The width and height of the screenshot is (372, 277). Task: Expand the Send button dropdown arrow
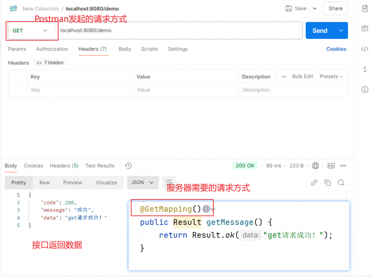point(341,30)
